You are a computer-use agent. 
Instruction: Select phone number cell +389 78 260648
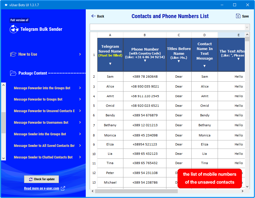(x=145, y=77)
